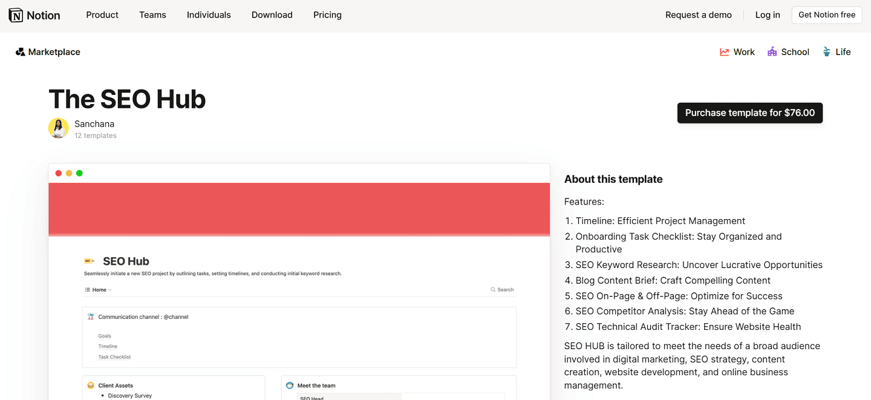Open the Teams menu

point(152,15)
